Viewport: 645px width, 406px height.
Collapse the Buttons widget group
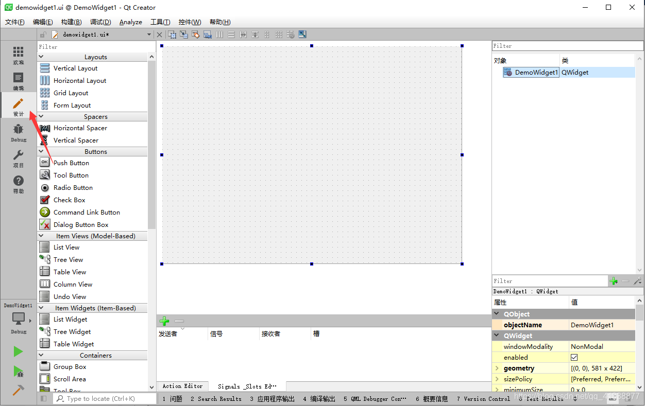pos(41,151)
